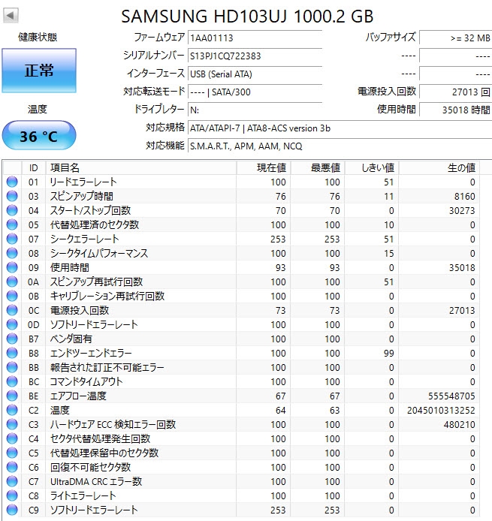
Task: Select status icon for C9 ソフトリードエラーレート
Action: pos(12,510)
